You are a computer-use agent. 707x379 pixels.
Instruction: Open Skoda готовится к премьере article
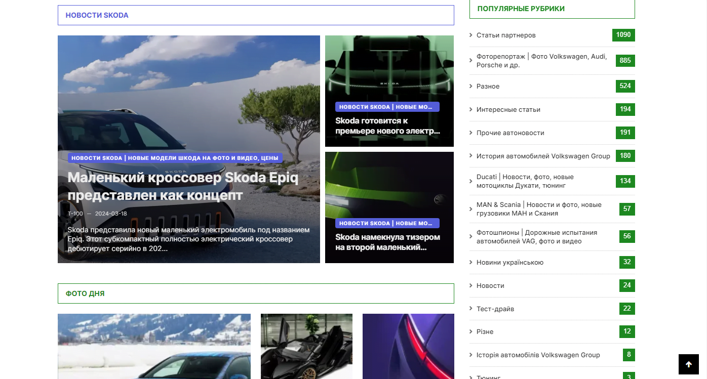click(x=387, y=125)
